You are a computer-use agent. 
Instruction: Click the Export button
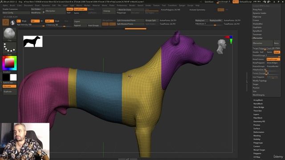(87, 21)
